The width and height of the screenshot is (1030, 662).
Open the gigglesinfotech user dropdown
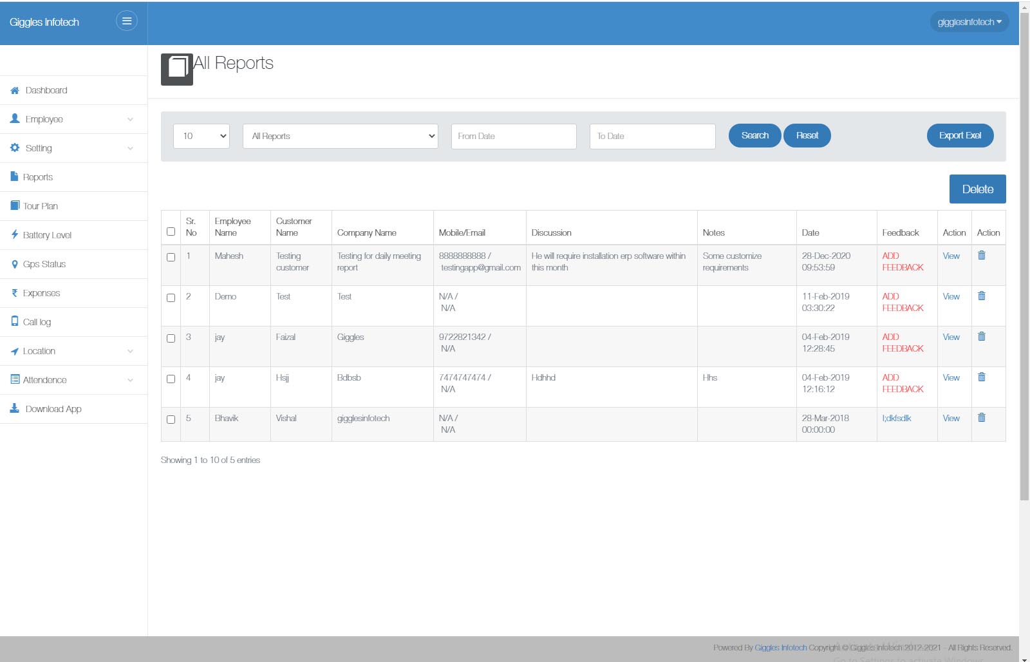969,22
